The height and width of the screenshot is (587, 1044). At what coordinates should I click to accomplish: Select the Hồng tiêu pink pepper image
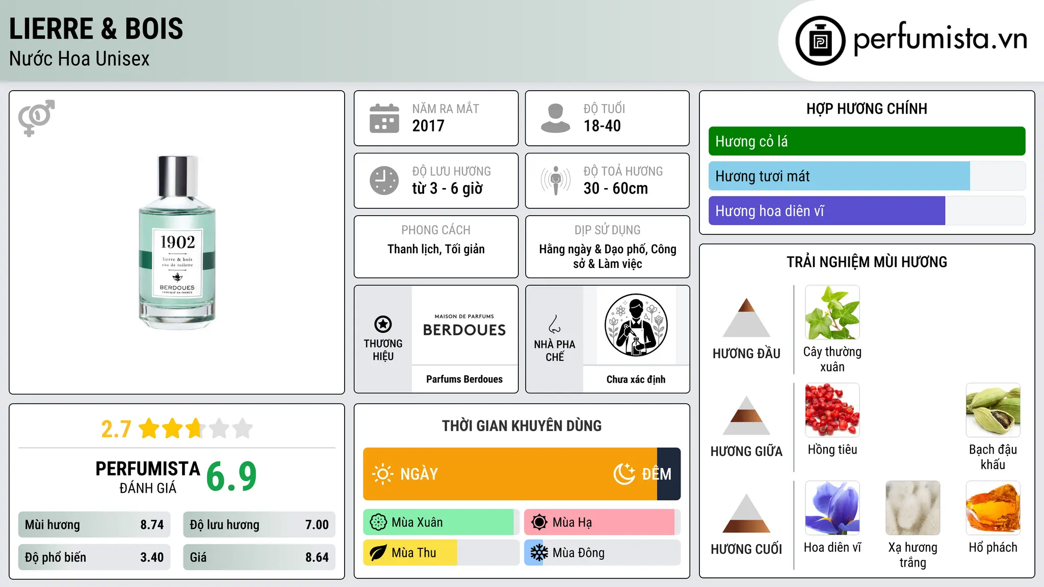tap(832, 410)
